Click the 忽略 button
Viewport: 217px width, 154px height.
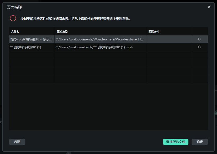[17, 142]
